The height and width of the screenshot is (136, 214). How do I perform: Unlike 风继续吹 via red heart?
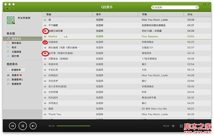(45, 42)
